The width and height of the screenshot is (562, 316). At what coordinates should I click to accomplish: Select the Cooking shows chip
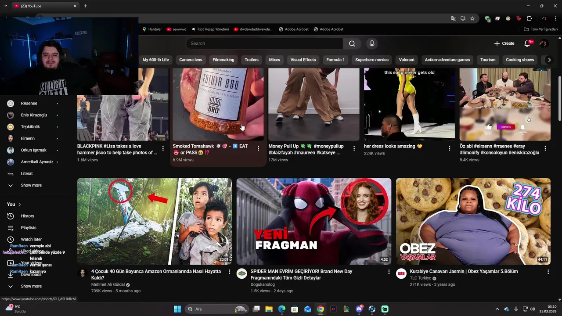pos(520,60)
